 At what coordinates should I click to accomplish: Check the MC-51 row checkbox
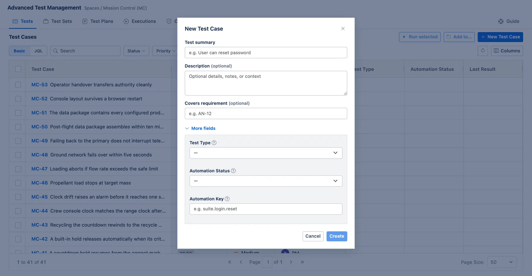(18, 113)
